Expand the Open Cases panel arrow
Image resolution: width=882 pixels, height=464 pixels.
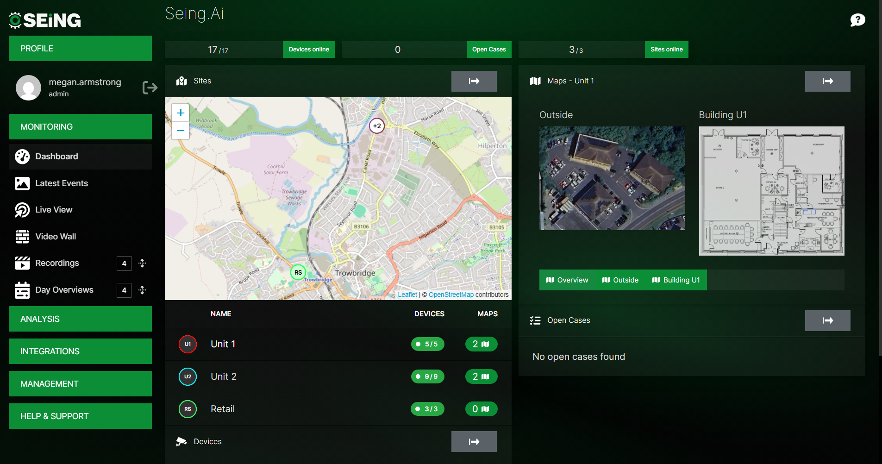point(827,320)
